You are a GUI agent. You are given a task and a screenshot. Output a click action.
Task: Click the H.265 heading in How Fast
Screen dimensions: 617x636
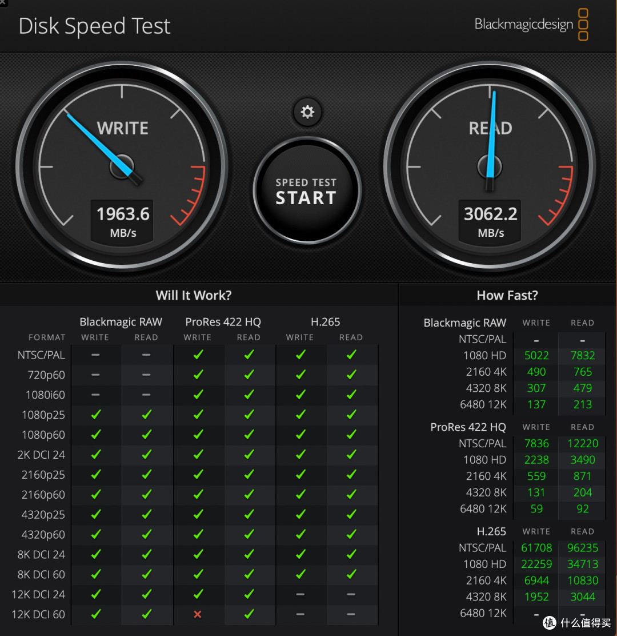pos(491,531)
